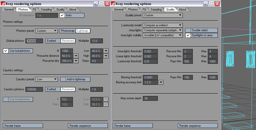This screenshot has width=256, height=130.
Task: Open About tab in right window
Action: coord(182,9)
